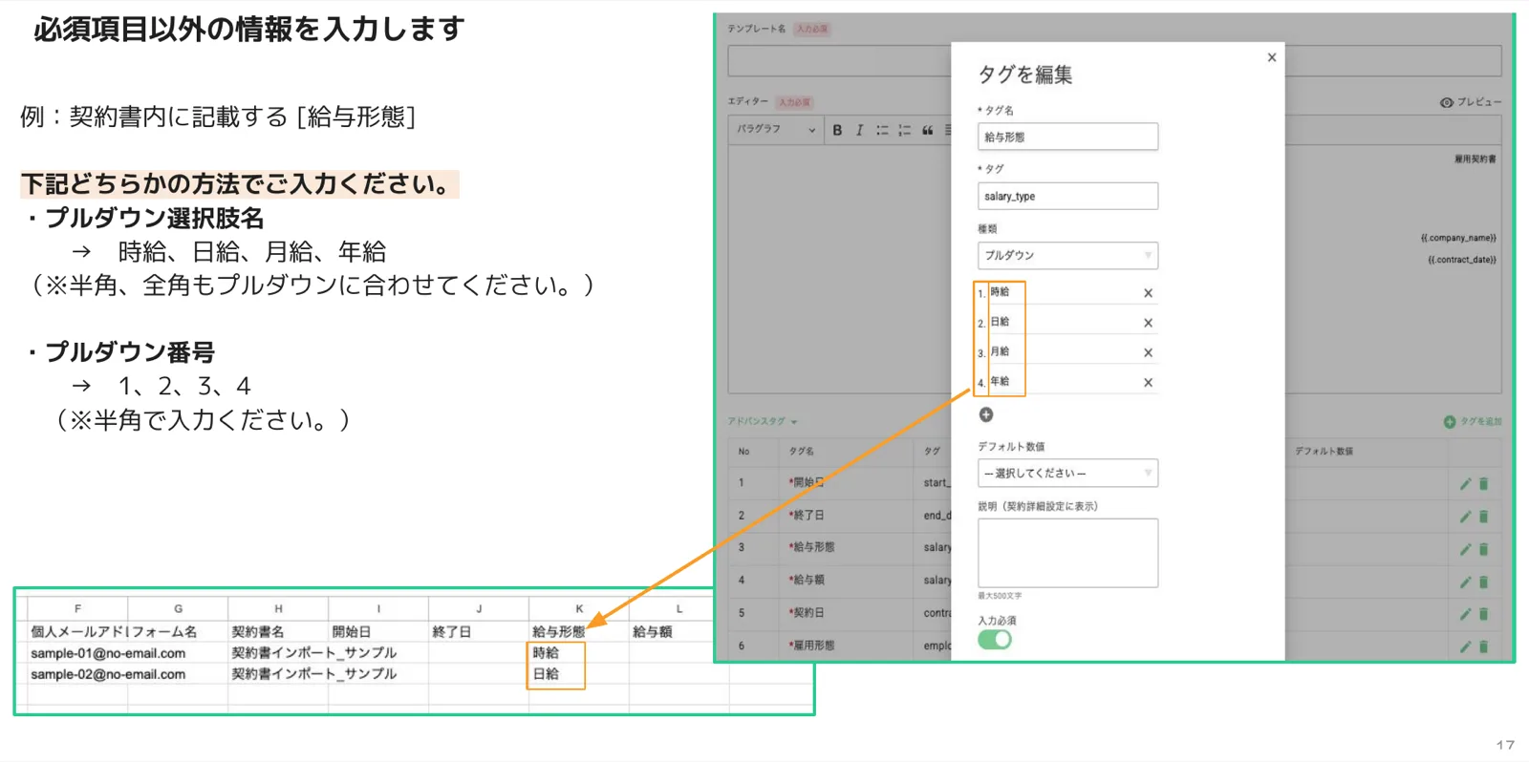Open the デフォルト数値 dropdown in the dialog

click(x=1067, y=474)
